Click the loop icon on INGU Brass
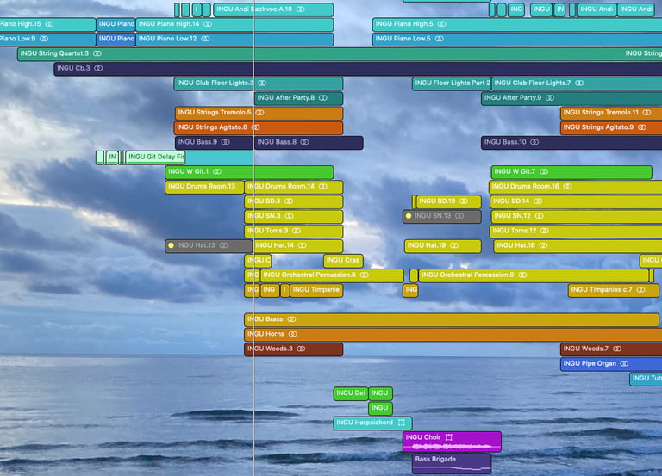Viewport: 662px width, 476px height. pyautogui.click(x=291, y=319)
